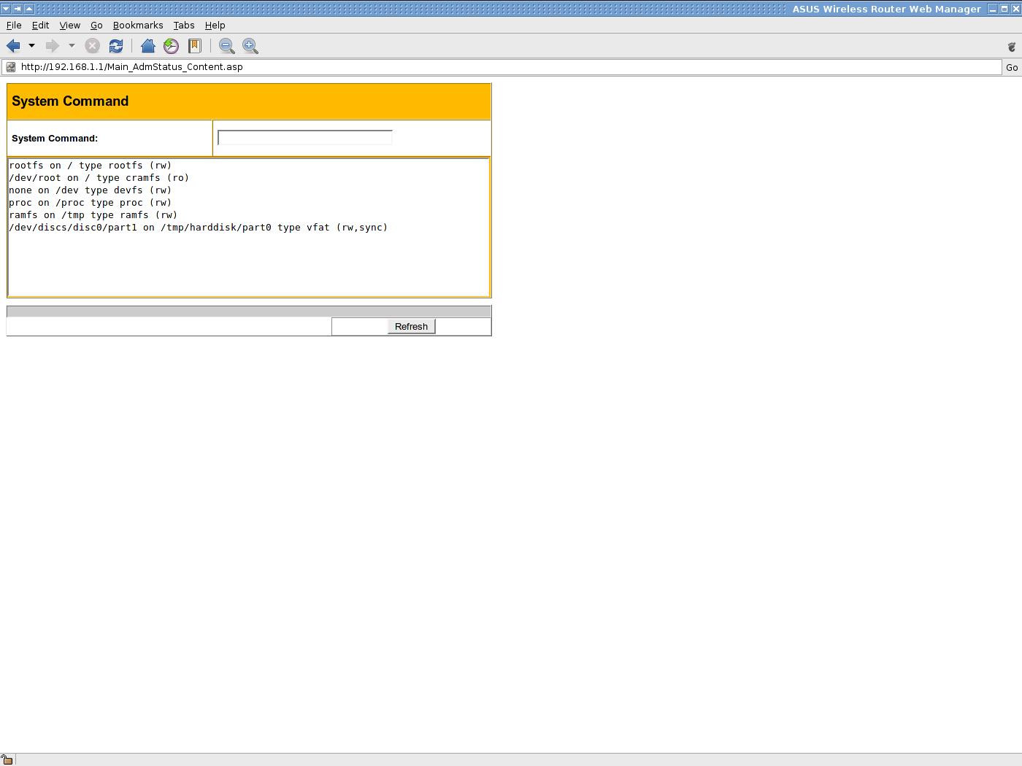Click the Stop loading icon
The image size is (1022, 766).
point(93,46)
